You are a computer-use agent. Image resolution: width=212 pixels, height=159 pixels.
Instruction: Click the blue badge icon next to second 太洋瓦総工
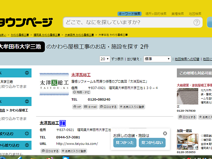[x=63, y=123]
